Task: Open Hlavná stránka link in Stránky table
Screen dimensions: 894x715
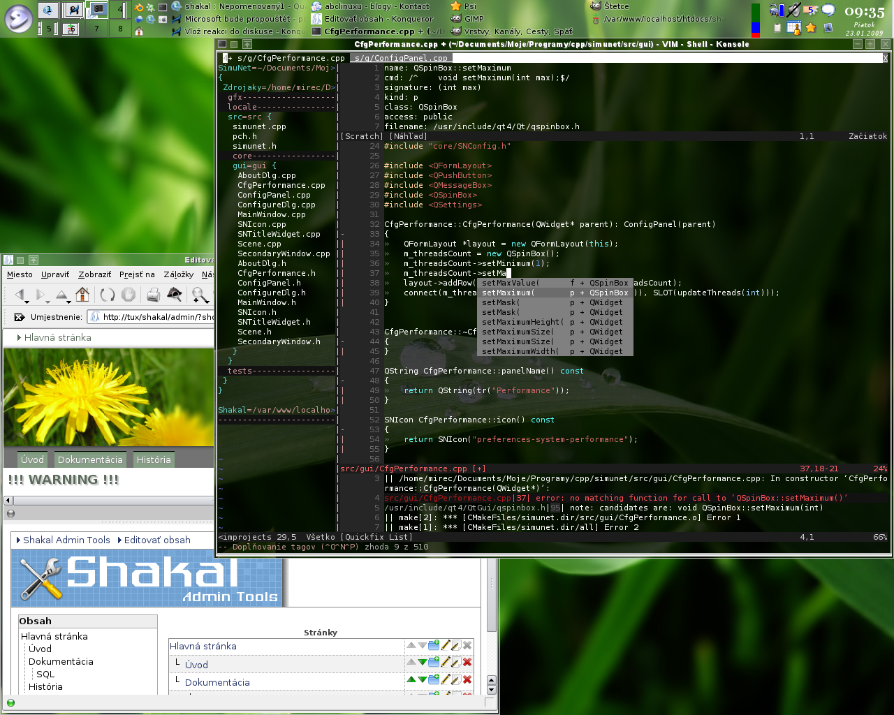Action: [x=203, y=646]
